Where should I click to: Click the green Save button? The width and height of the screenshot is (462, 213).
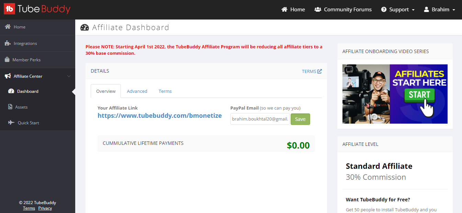tap(300, 119)
